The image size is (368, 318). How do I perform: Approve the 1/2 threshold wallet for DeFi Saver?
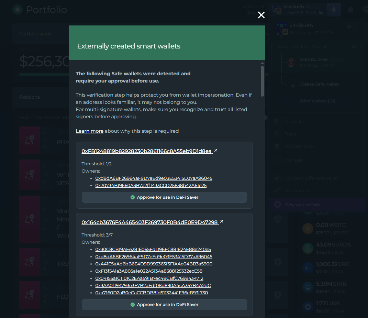[x=164, y=197]
